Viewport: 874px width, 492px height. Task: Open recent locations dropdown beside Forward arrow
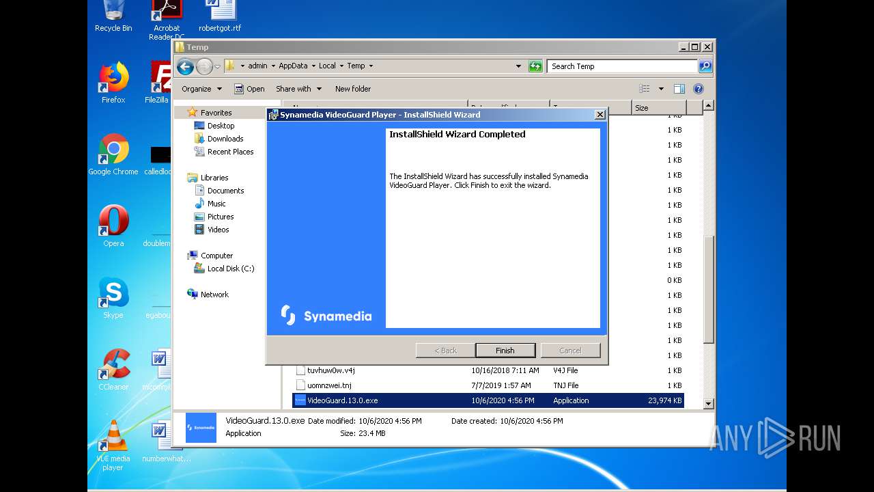pyautogui.click(x=217, y=67)
